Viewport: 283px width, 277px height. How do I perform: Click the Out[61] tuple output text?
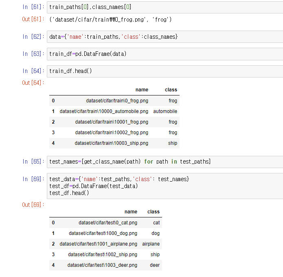pyautogui.click(x=110, y=19)
